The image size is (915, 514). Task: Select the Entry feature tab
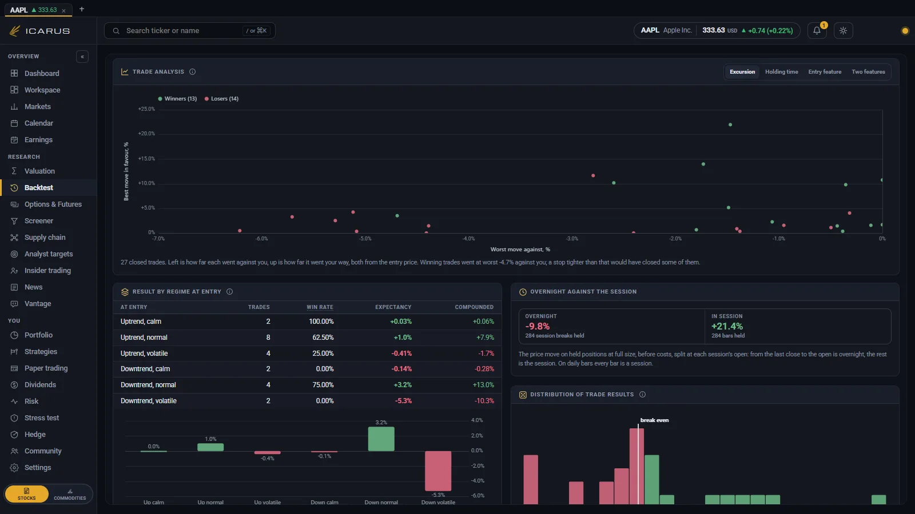pyautogui.click(x=825, y=72)
